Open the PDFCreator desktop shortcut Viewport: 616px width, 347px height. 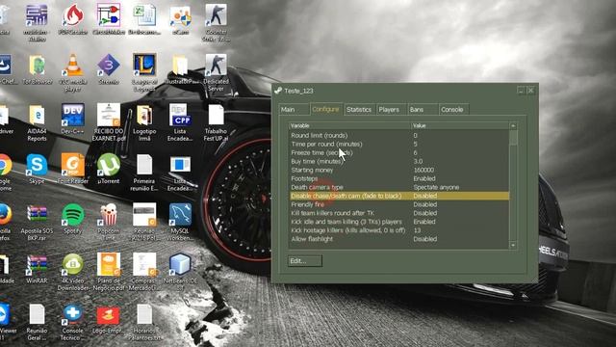[x=73, y=19]
